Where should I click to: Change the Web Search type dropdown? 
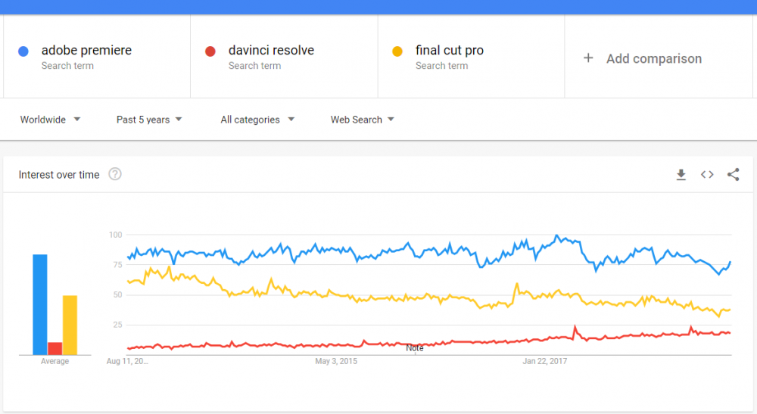[x=362, y=120]
